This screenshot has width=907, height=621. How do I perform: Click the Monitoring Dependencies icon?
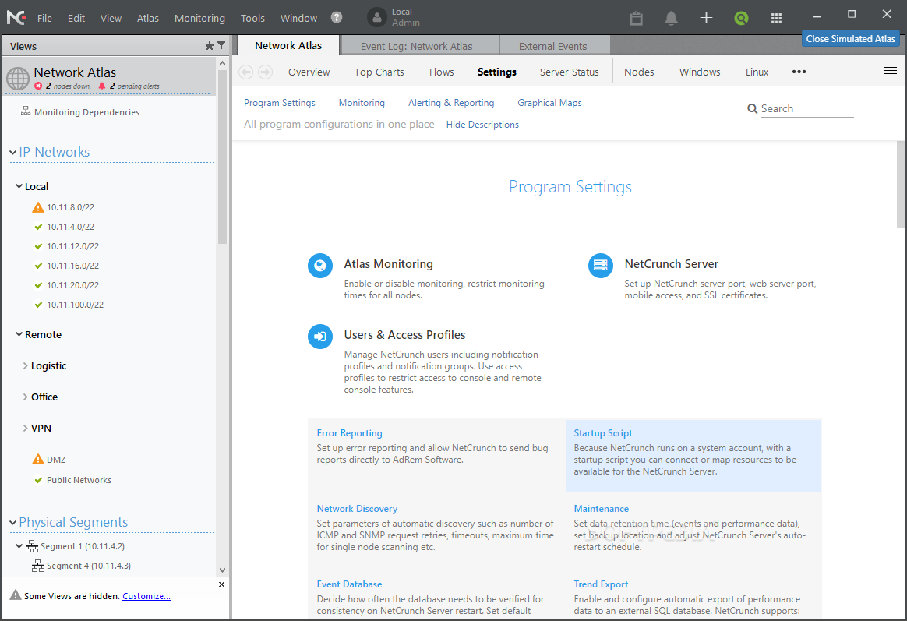(26, 111)
